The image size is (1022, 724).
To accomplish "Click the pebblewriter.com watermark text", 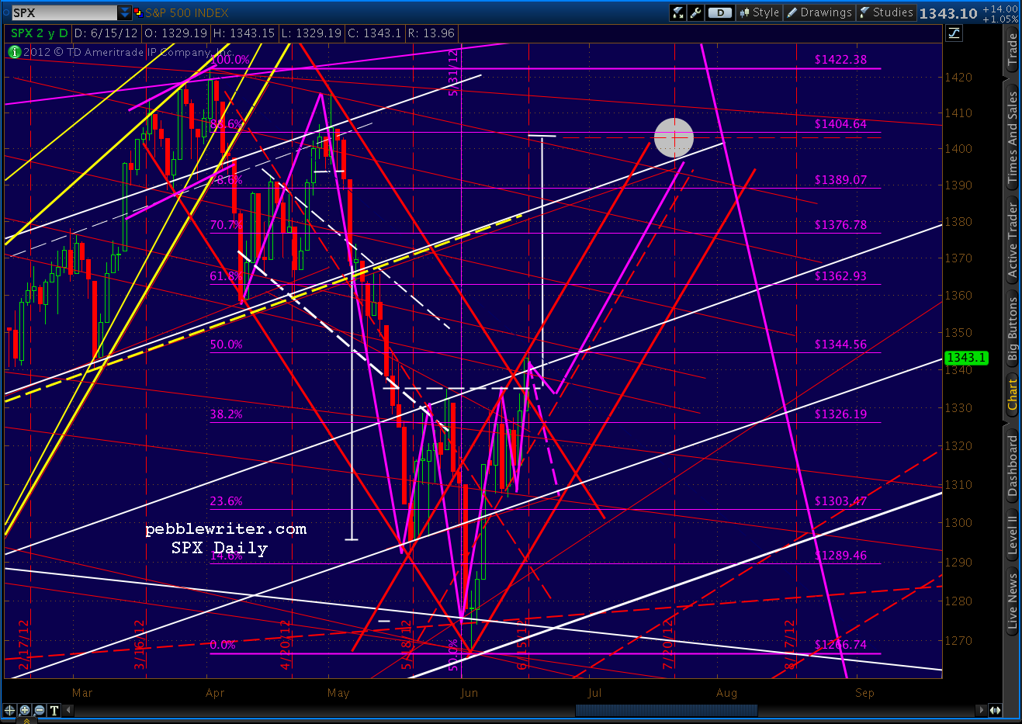I will 225,529.
